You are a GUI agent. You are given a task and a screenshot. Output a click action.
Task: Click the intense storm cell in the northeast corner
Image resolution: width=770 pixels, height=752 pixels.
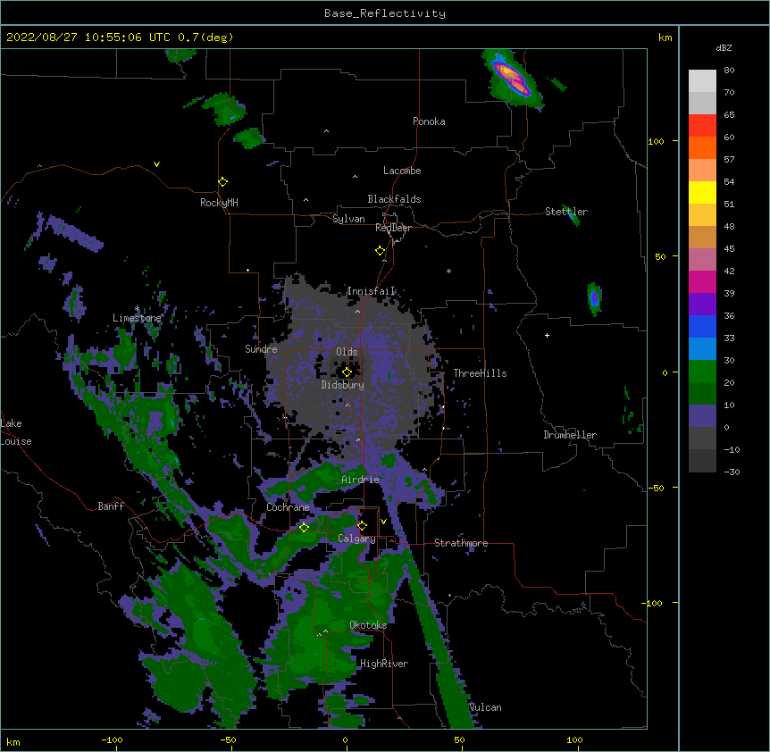(512, 78)
